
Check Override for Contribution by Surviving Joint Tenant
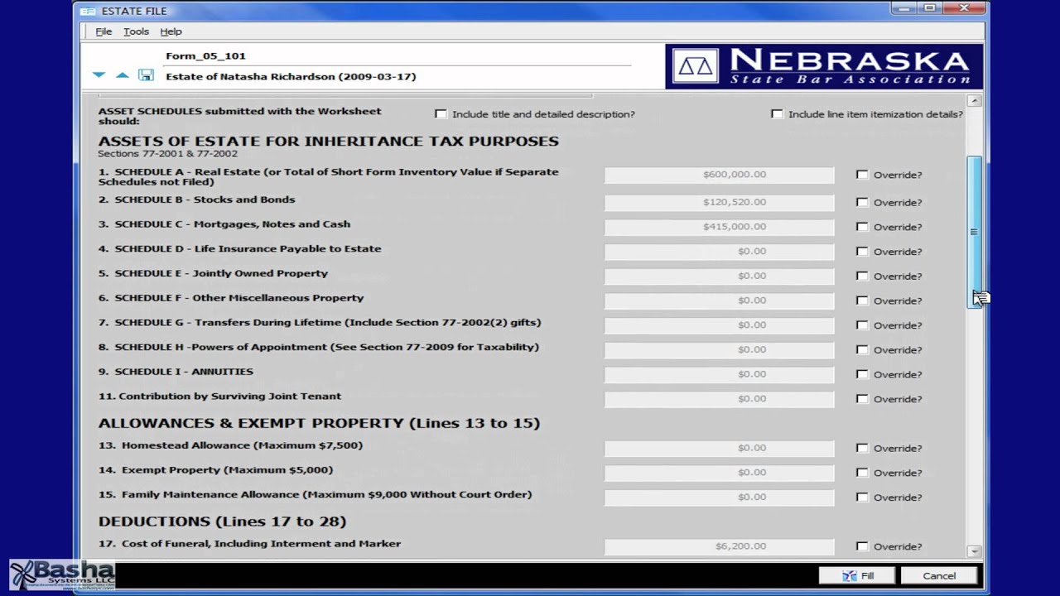862,399
